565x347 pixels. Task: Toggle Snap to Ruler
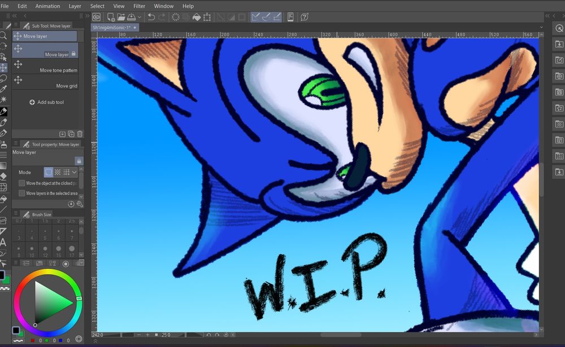coord(255,17)
